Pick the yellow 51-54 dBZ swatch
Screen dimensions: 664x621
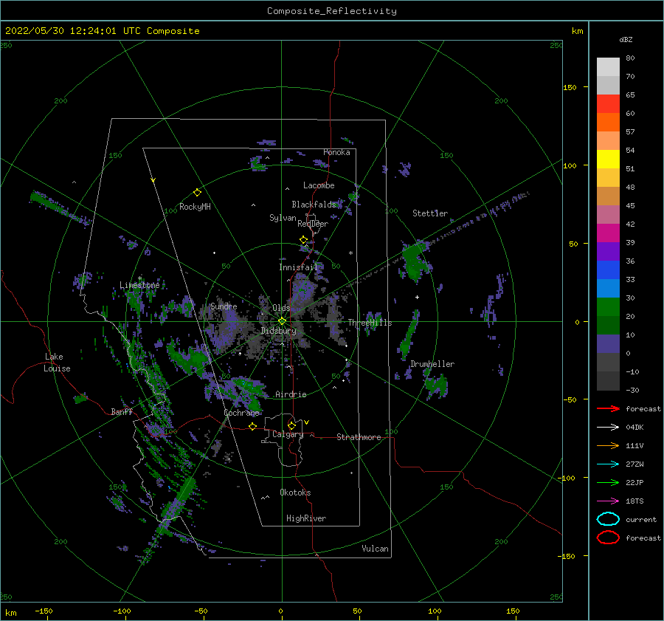(608, 159)
